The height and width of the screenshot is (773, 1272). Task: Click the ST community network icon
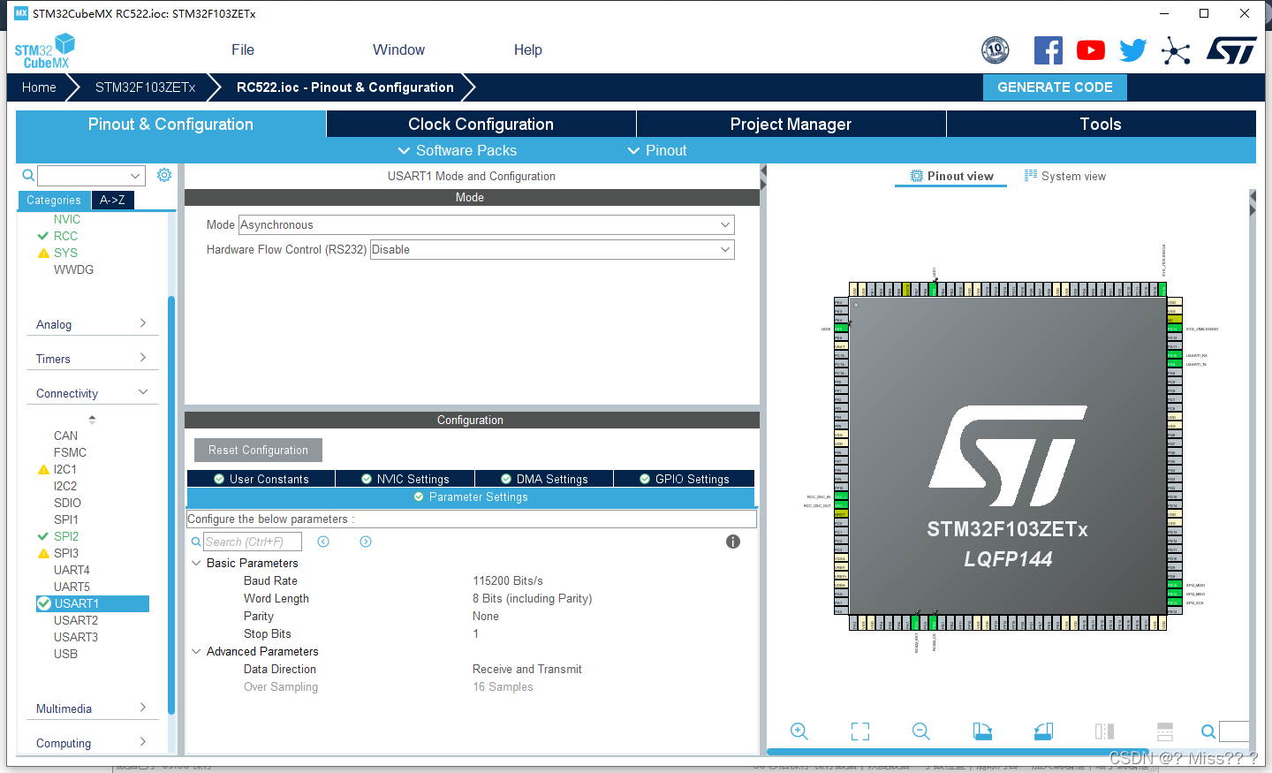coord(1176,50)
